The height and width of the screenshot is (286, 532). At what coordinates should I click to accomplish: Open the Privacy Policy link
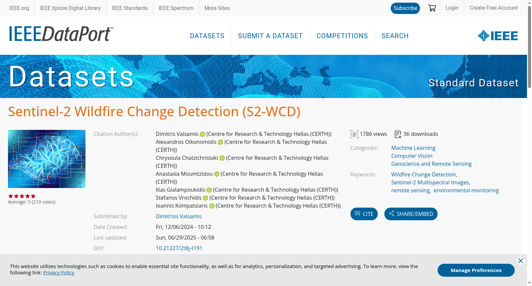pyautogui.click(x=59, y=273)
